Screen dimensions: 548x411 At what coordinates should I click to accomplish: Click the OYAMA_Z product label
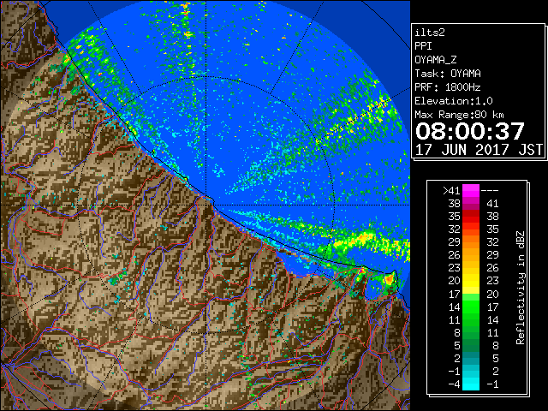pyautogui.click(x=436, y=60)
